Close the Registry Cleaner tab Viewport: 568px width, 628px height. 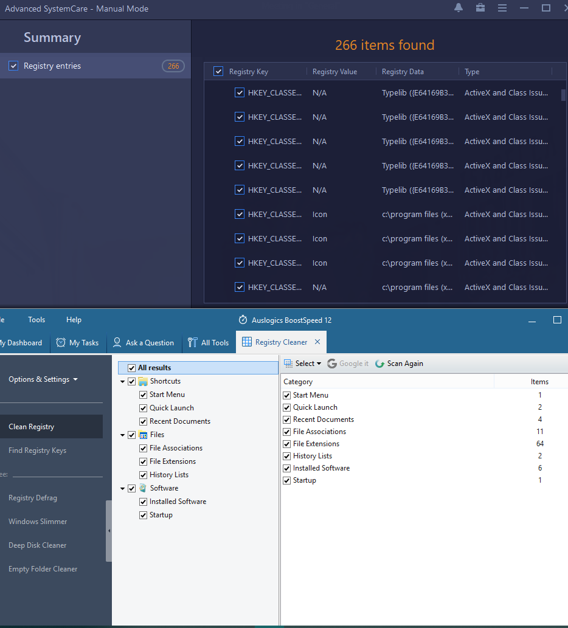317,342
